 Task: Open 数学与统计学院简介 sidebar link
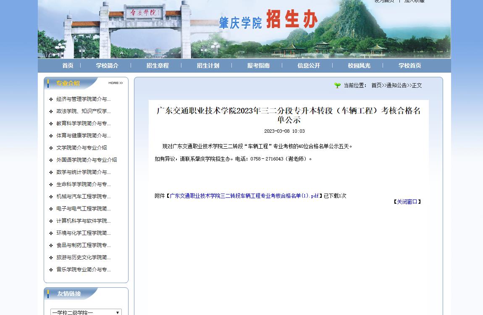(x=84, y=172)
